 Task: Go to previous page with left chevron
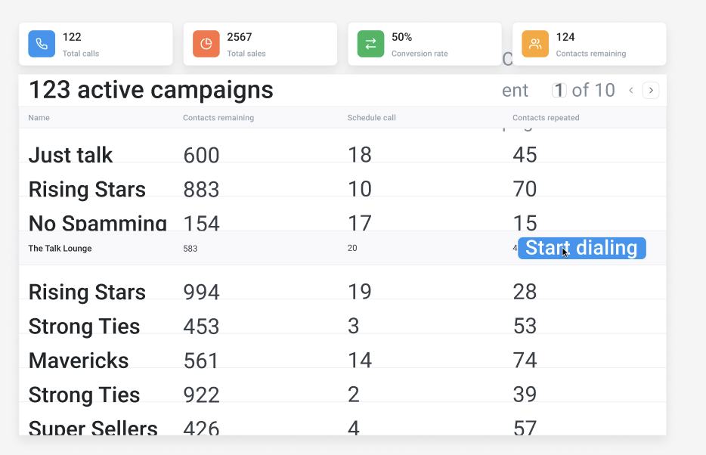(x=631, y=91)
